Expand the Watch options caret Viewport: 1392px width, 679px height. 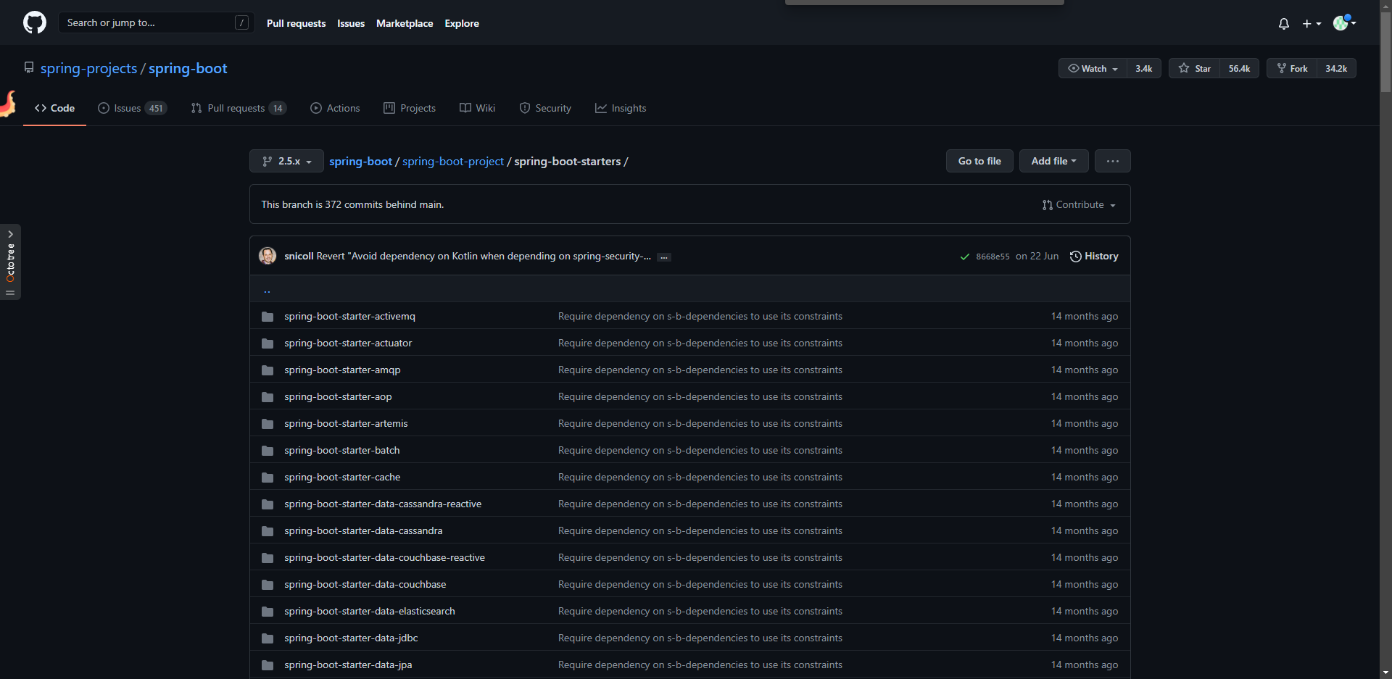pyautogui.click(x=1115, y=69)
